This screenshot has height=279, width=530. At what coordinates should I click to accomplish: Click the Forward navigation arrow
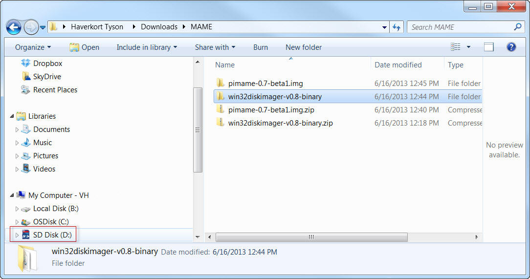pyautogui.click(x=31, y=27)
